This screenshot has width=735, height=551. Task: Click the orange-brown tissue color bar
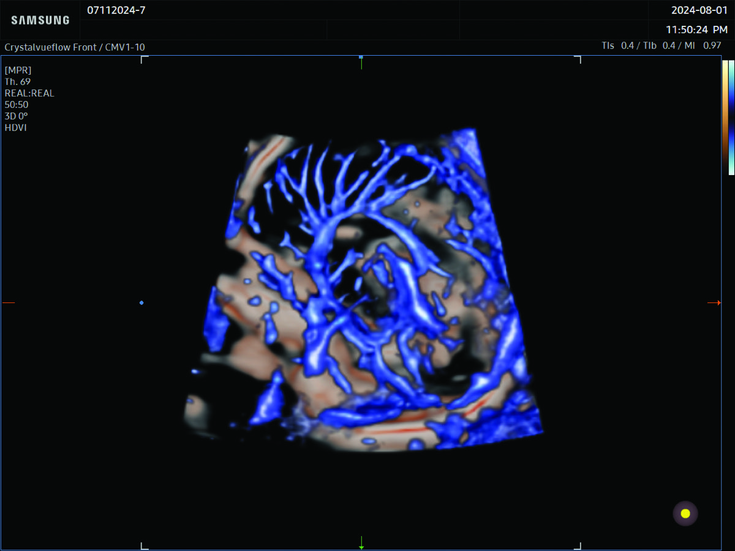(724, 118)
